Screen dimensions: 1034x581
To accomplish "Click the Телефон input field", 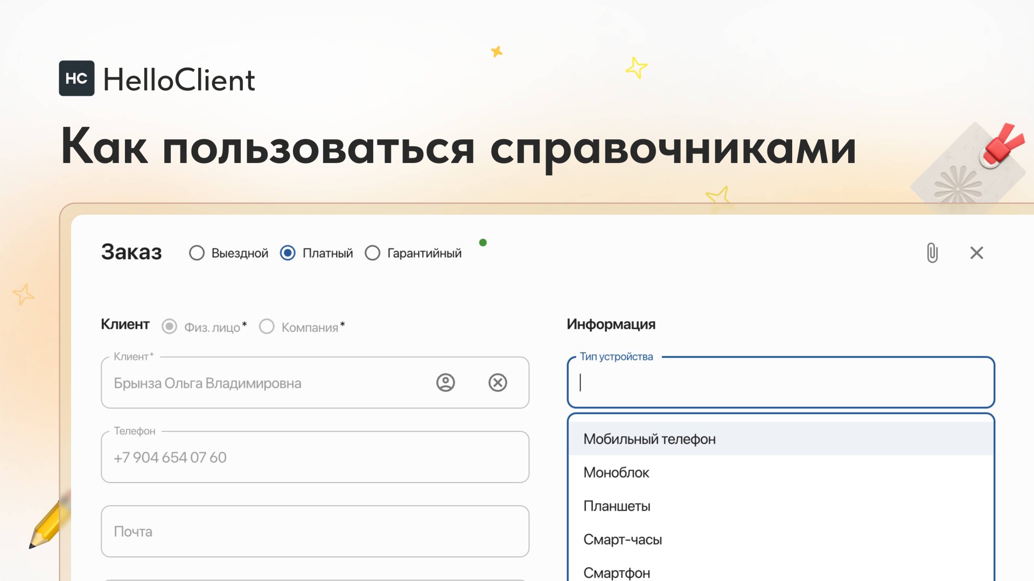I will point(315,457).
